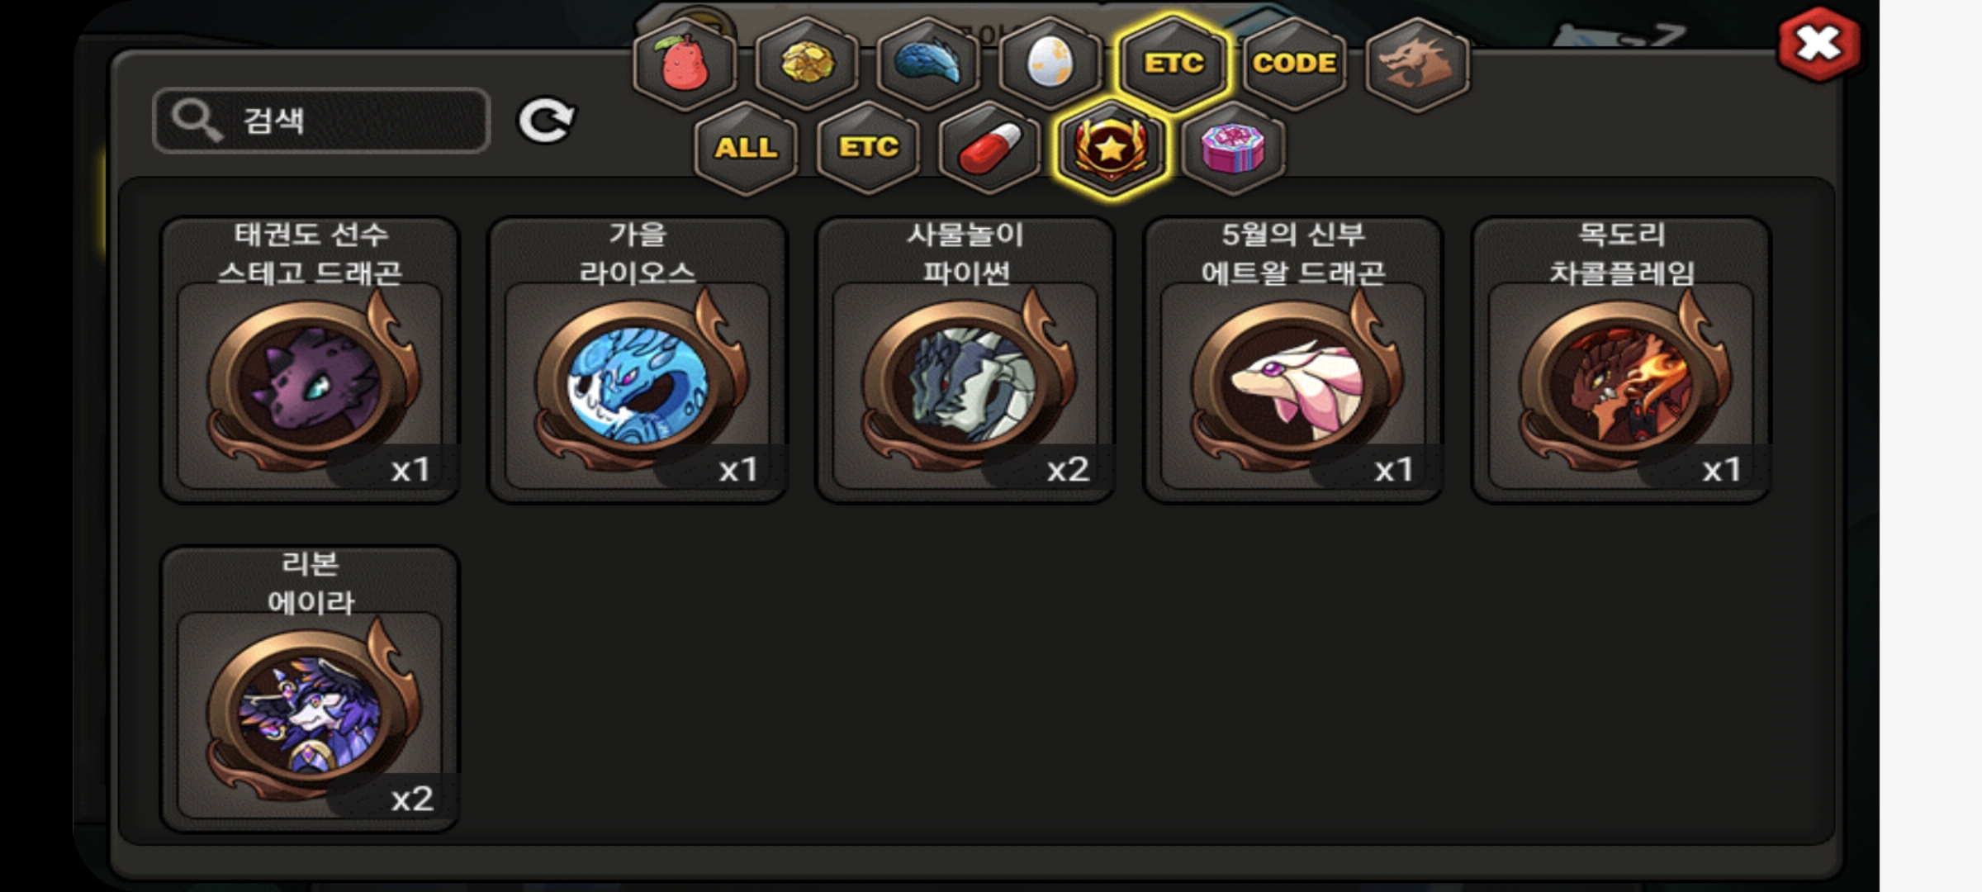
Task: Select the star medal badge filter
Action: 1112,148
